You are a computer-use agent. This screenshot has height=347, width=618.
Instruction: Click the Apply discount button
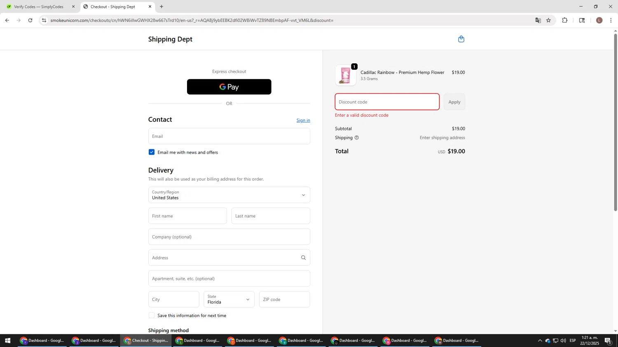point(454,102)
